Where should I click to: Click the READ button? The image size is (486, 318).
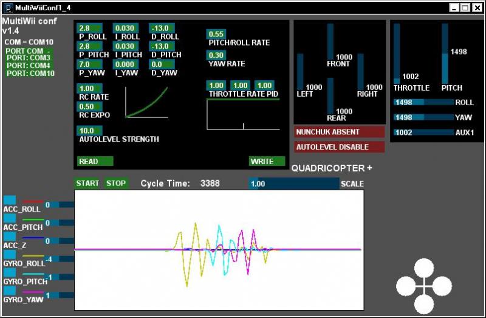95,161
